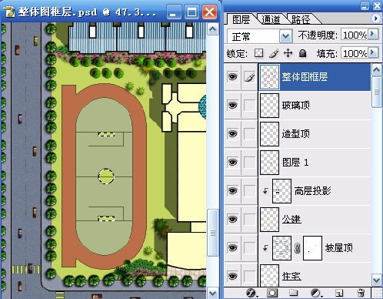The image size is (383, 299).
Task: Open the adjustment layer icon menu
Action: (x=316, y=293)
